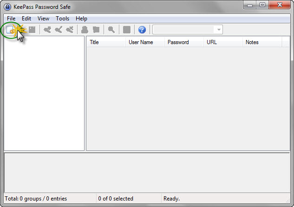Open the File menu
Image resolution: width=294 pixels, height=207 pixels.
[x=11, y=19]
